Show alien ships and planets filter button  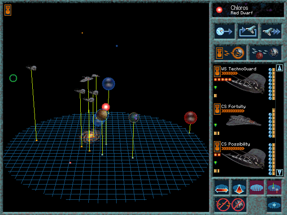tap(265, 53)
